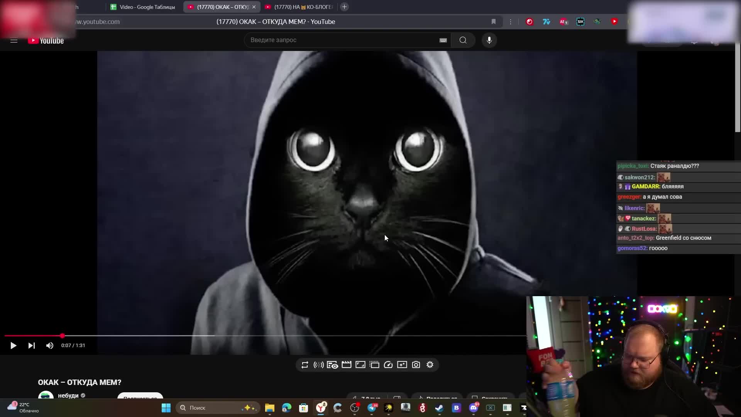
Task: Toggle expanded player size icon
Action: pyautogui.click(x=360, y=365)
